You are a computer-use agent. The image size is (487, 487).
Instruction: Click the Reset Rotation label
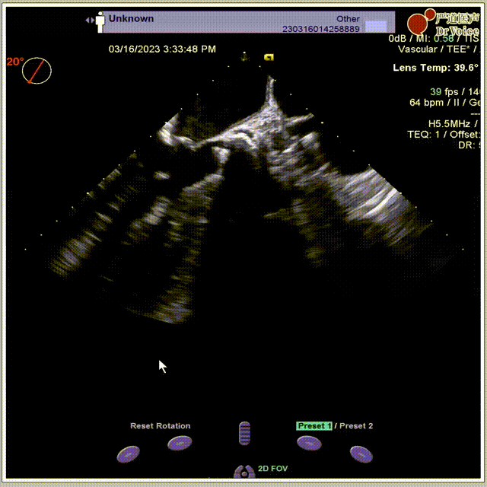click(160, 426)
